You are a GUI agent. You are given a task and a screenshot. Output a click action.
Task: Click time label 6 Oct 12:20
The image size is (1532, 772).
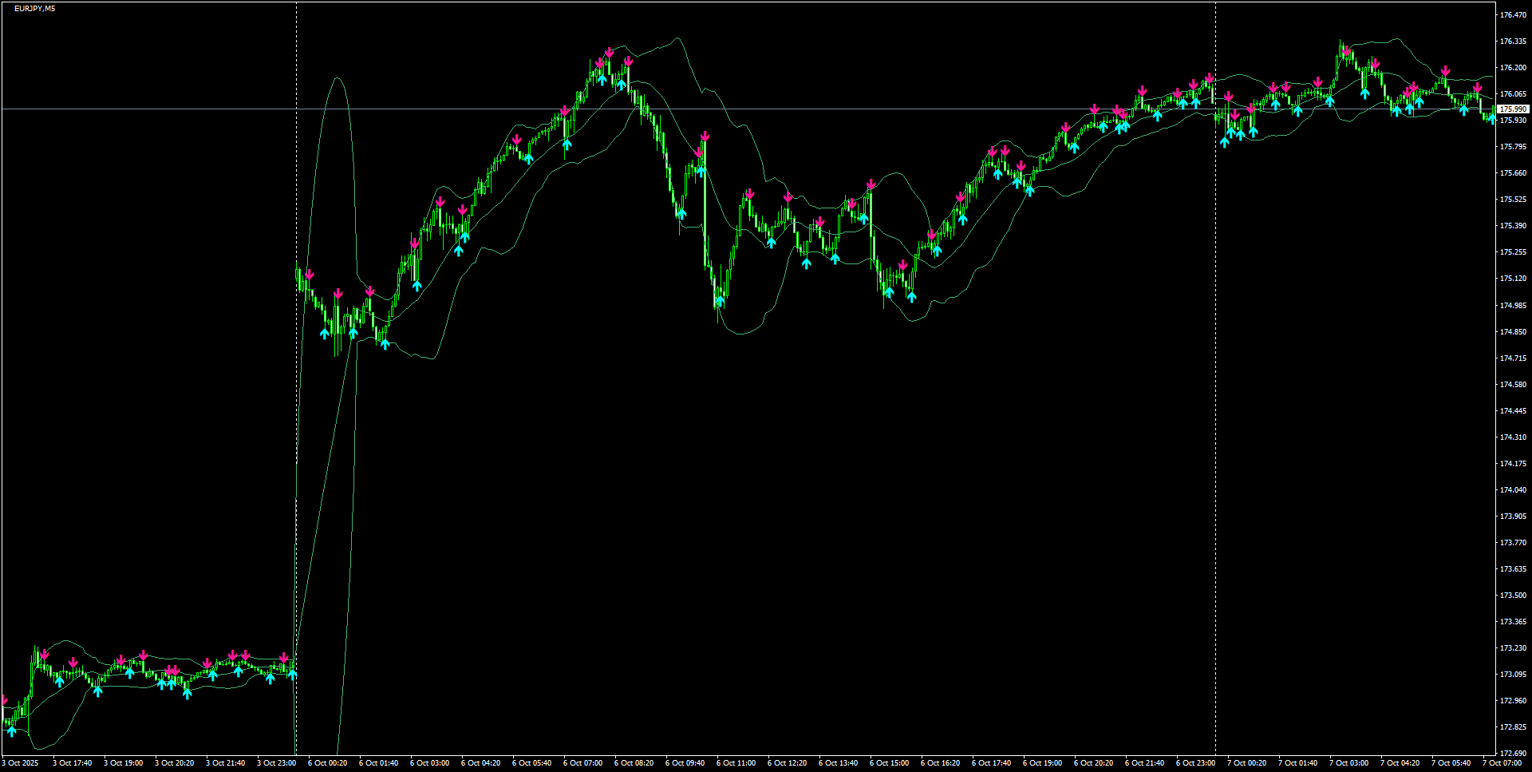787,763
